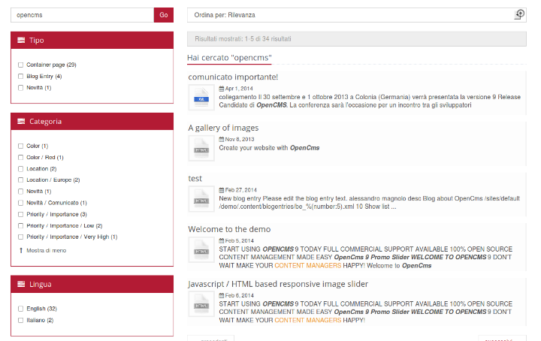Click the sort dropdown arrow icon

520,14
